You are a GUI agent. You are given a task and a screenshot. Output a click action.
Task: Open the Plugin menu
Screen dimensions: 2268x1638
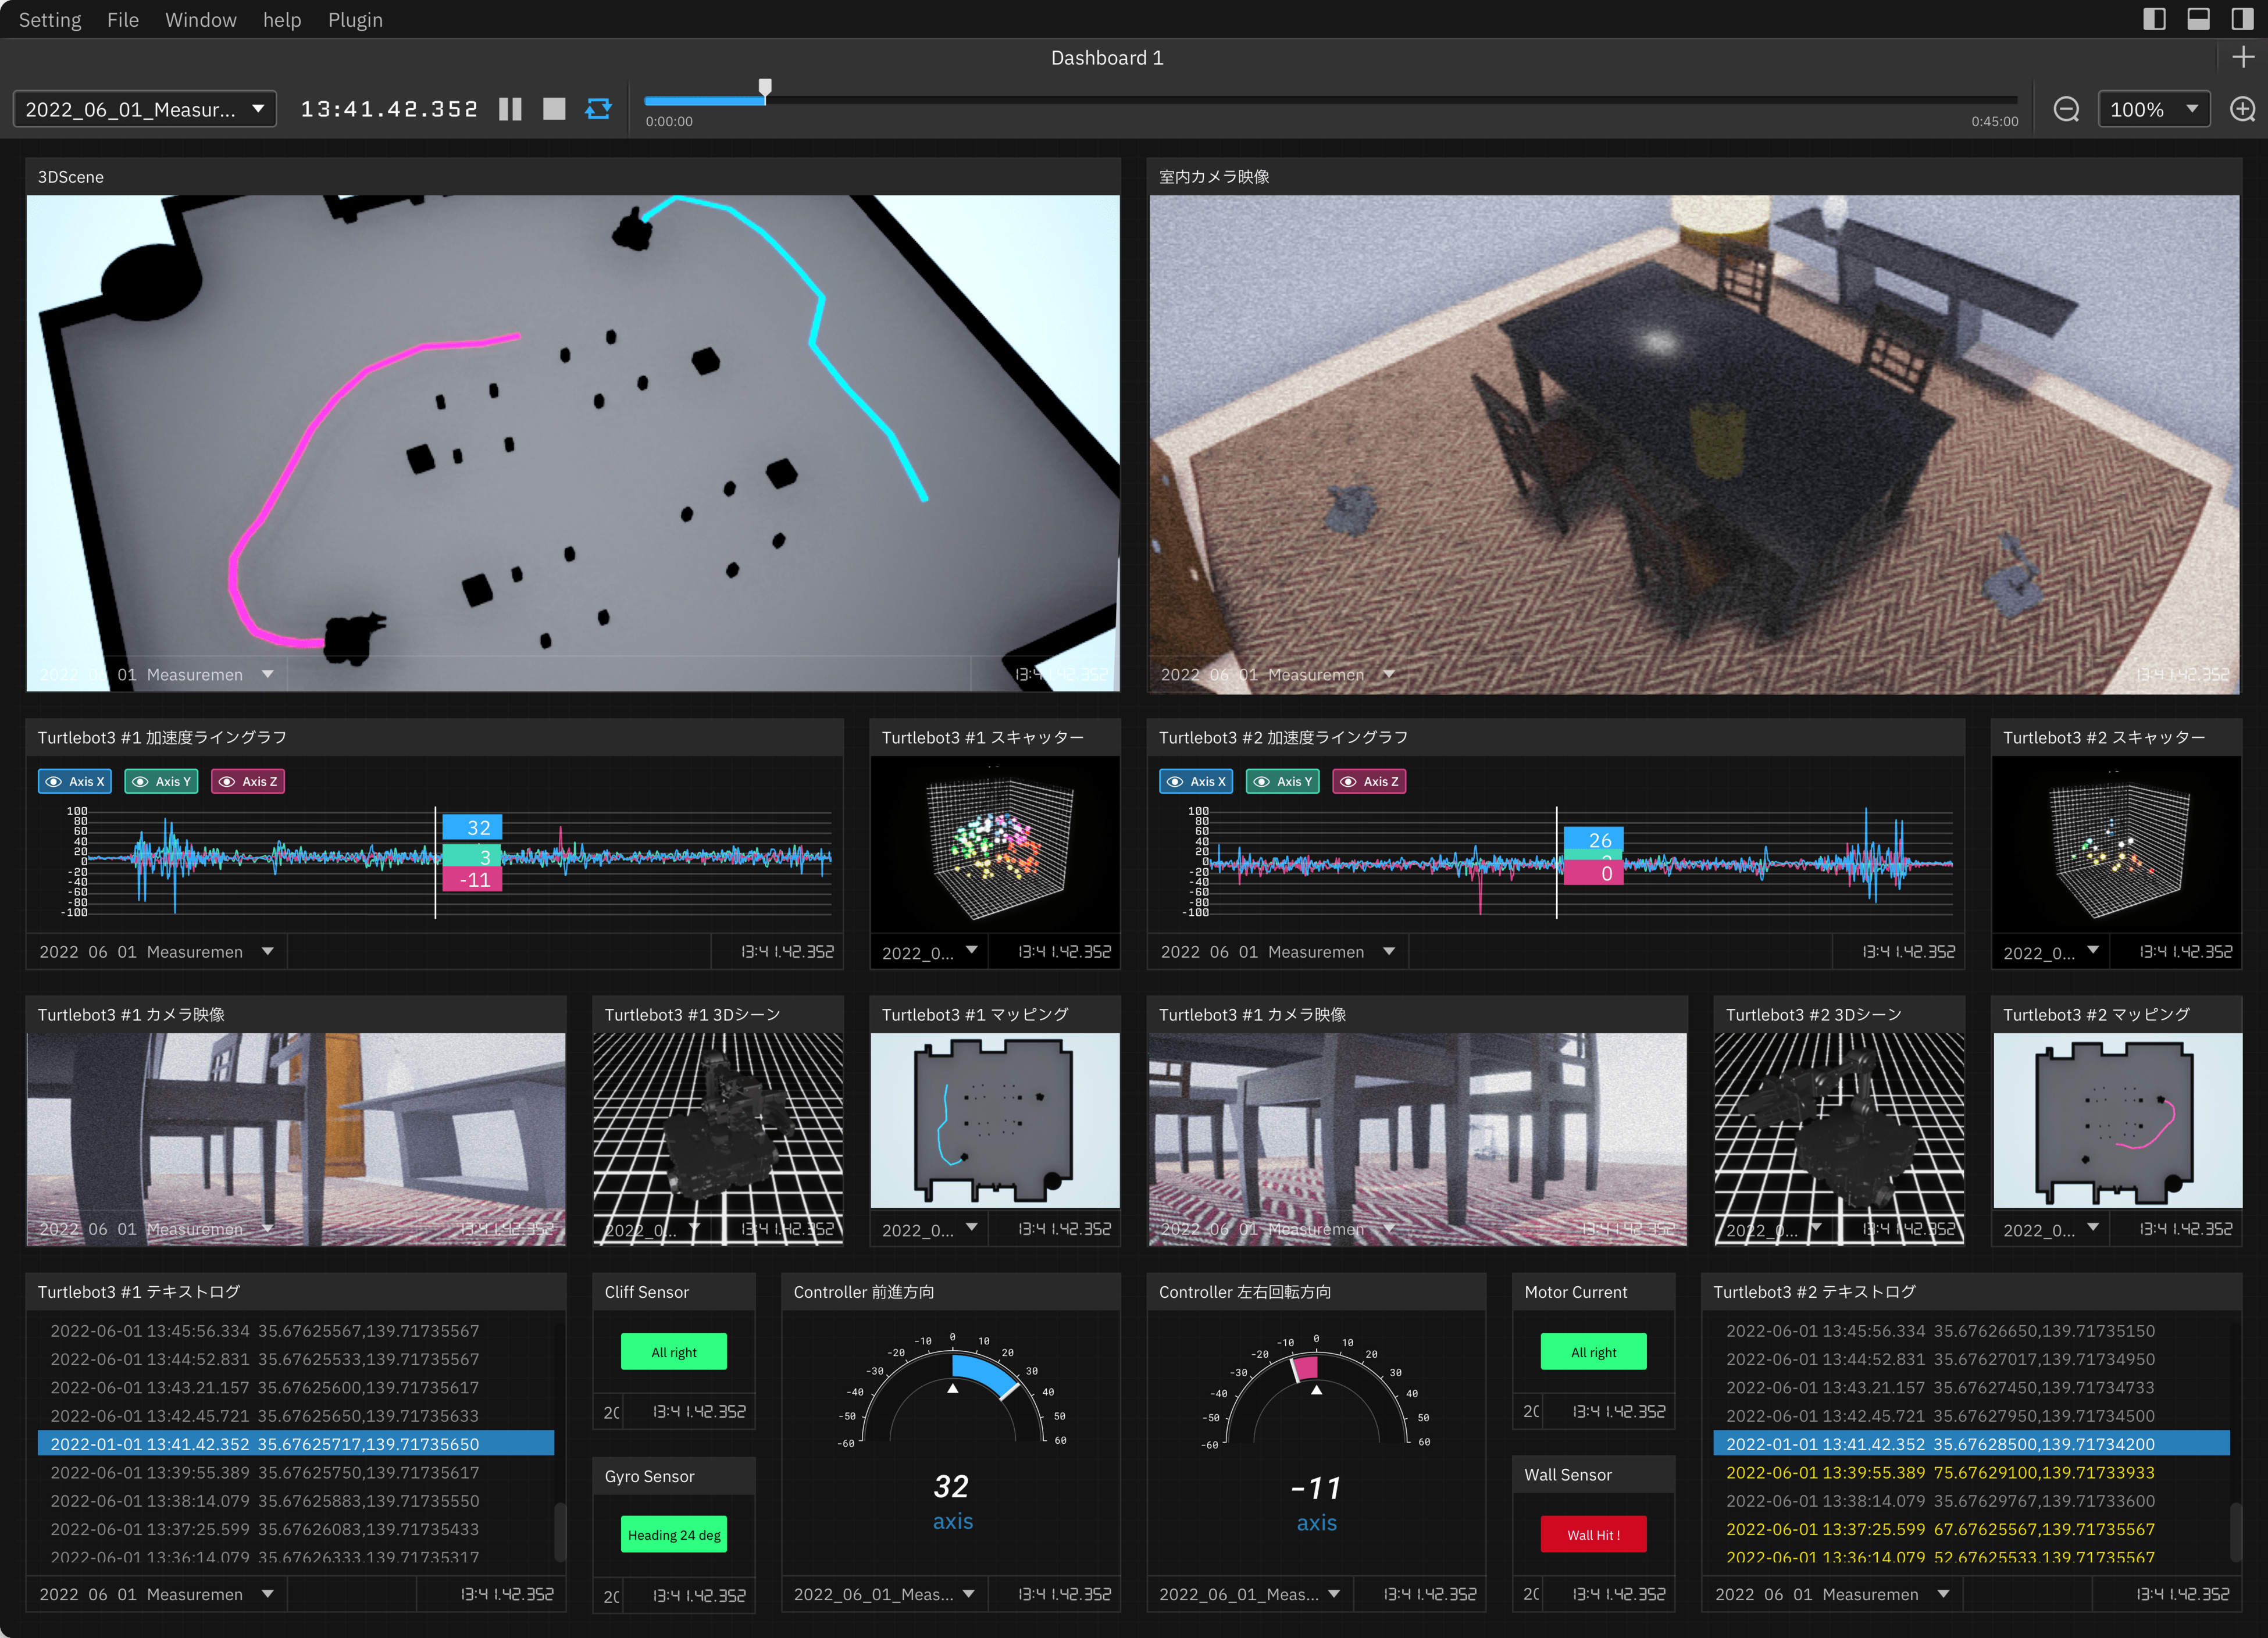(x=355, y=19)
